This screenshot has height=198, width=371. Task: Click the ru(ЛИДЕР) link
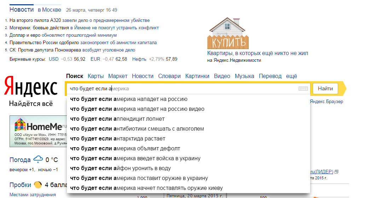321,172
